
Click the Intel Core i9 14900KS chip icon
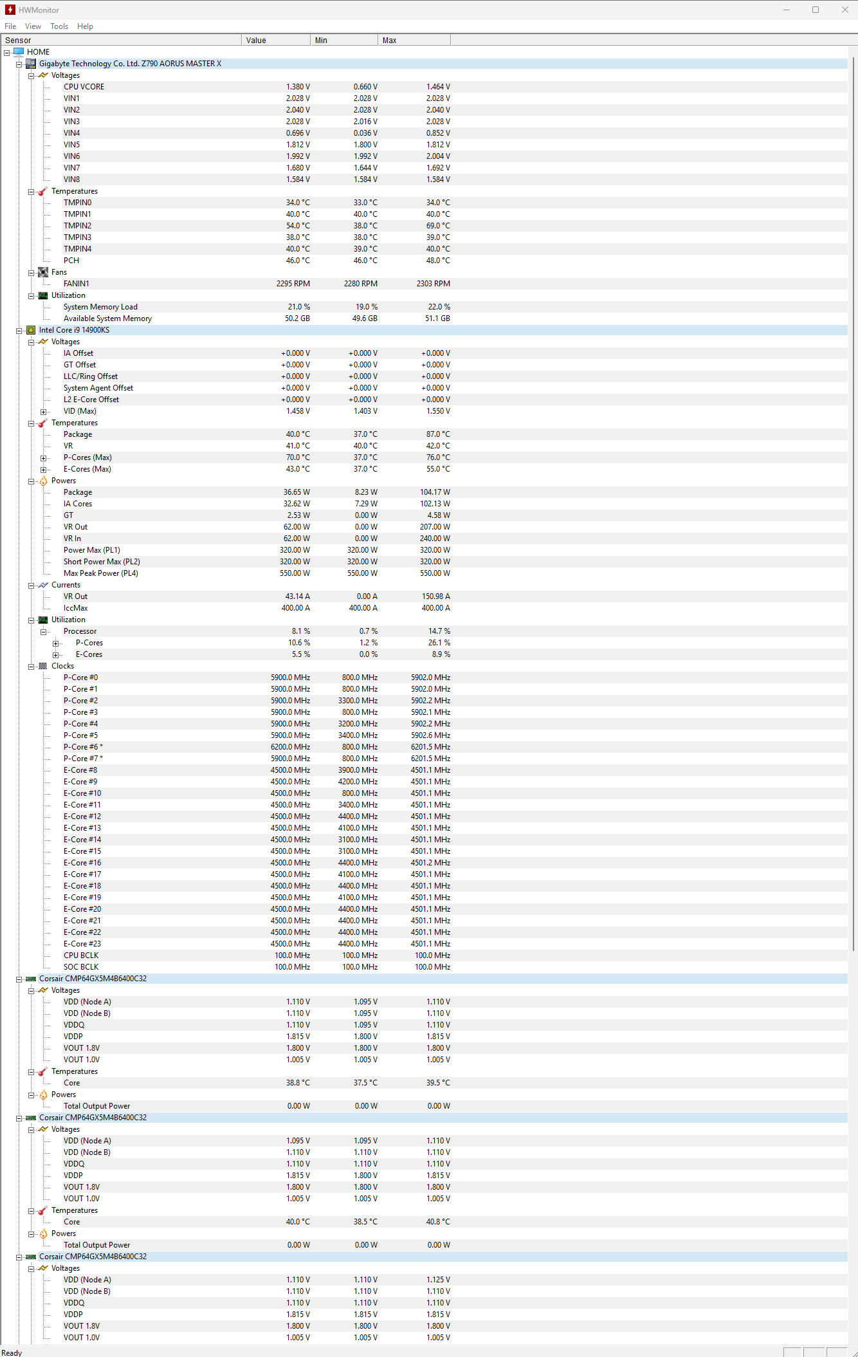click(31, 330)
